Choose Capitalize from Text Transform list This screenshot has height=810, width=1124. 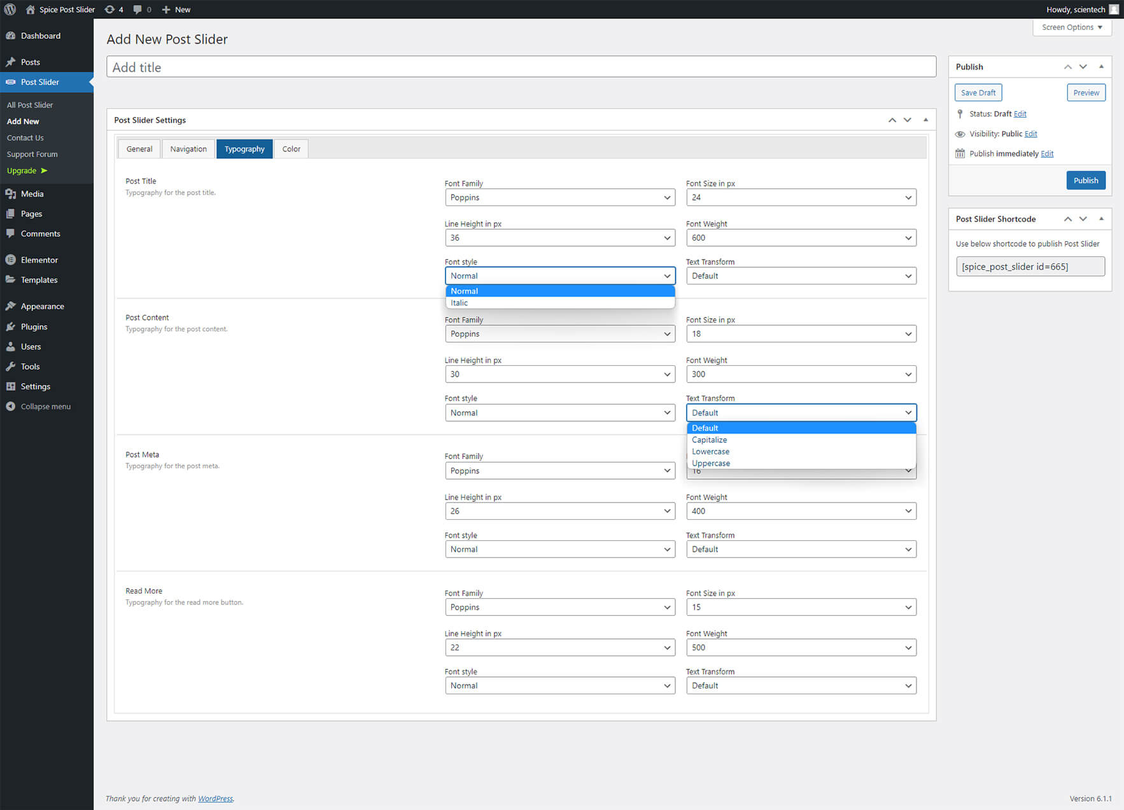(709, 440)
